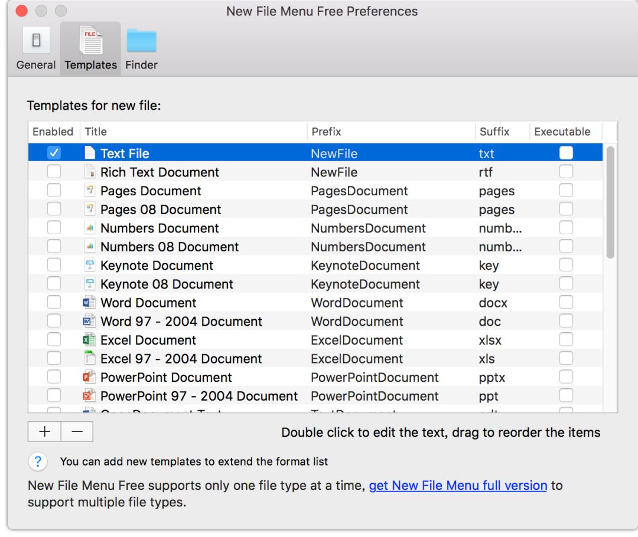This screenshot has width=638, height=537.
Task: Click the rtf suffix cell
Action: [x=486, y=172]
